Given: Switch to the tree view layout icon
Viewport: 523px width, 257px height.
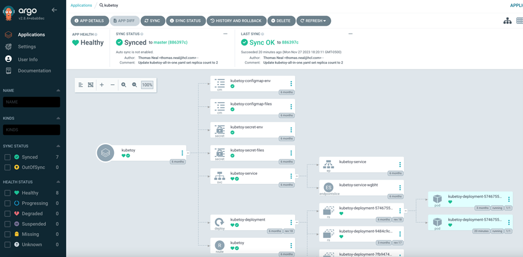Looking at the screenshot, I should (507, 21).
